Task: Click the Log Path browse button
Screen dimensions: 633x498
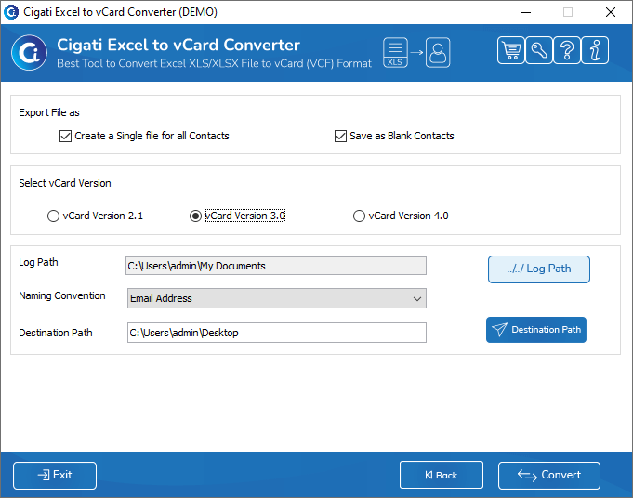Action: 538,269
